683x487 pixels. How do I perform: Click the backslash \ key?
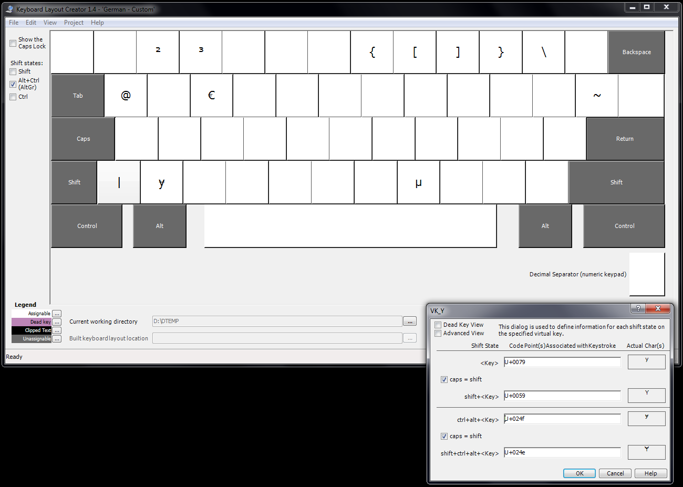click(544, 52)
